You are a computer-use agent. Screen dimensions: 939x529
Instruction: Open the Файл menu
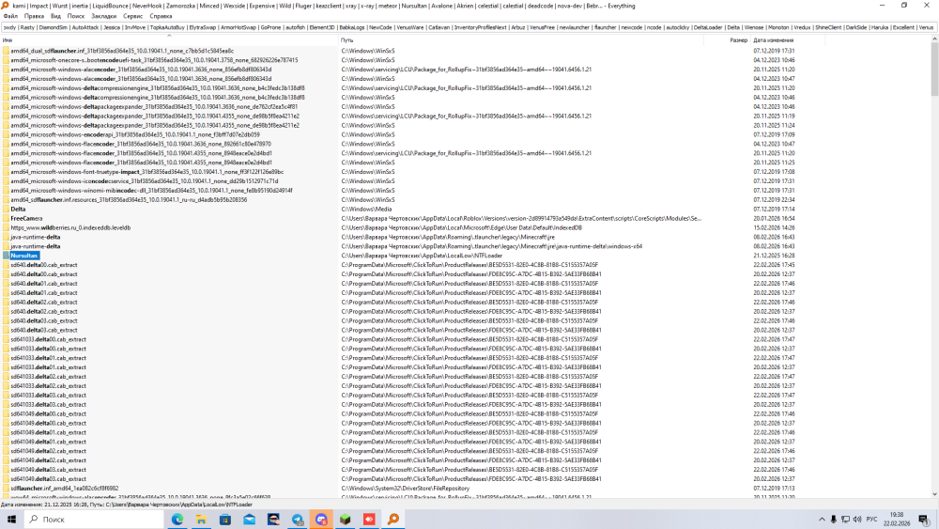[x=10, y=16]
